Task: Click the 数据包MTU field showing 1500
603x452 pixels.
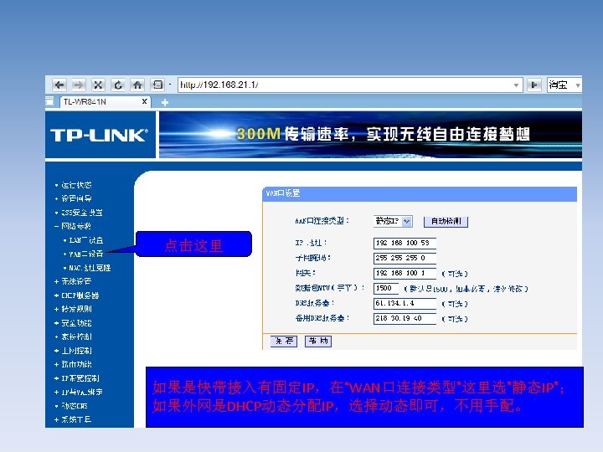Action: pyautogui.click(x=386, y=288)
